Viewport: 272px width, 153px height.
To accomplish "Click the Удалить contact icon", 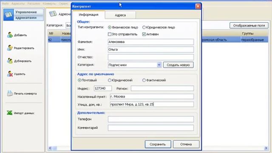I will pos(10,74).
